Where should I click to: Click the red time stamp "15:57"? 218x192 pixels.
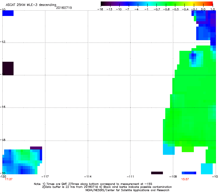pos(185,179)
